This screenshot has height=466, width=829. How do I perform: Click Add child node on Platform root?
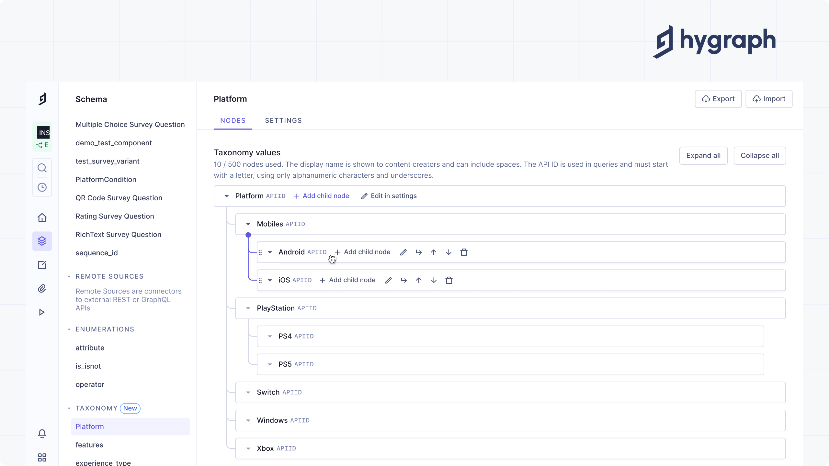tap(321, 196)
